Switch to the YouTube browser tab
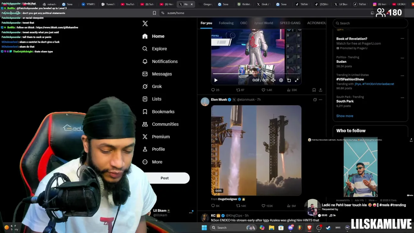 (127, 4)
